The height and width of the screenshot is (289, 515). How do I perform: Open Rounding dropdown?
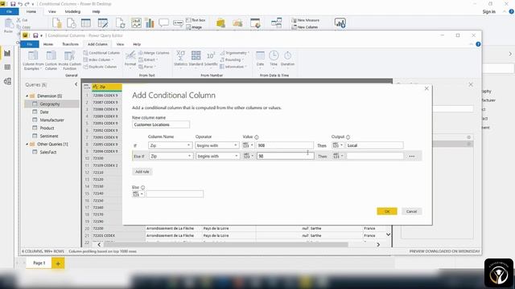click(x=232, y=59)
